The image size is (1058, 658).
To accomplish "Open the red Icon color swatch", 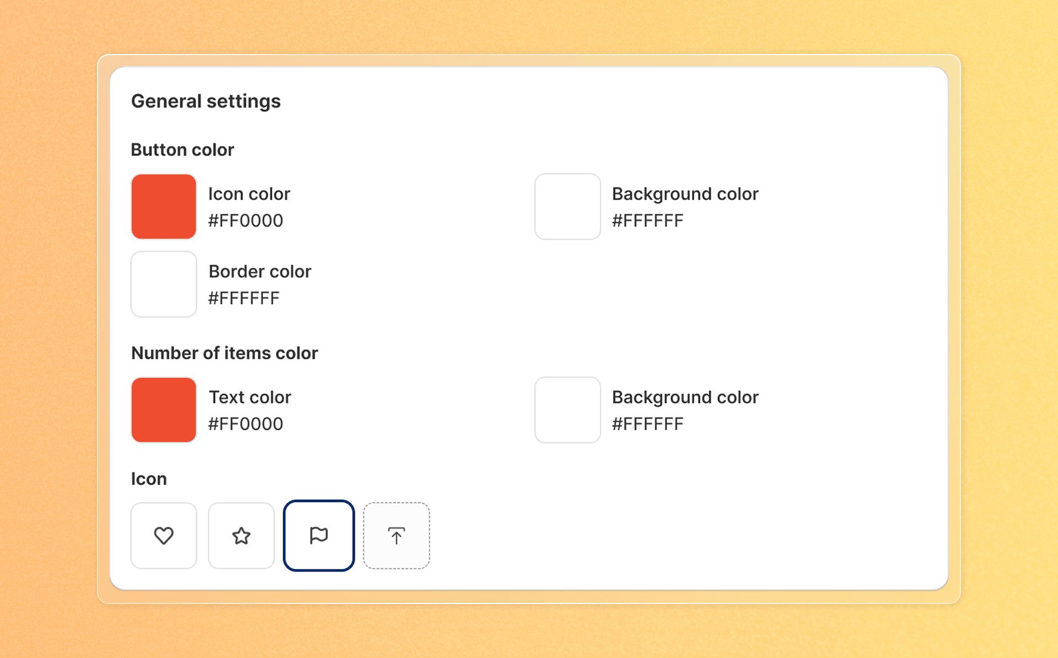I will (164, 207).
